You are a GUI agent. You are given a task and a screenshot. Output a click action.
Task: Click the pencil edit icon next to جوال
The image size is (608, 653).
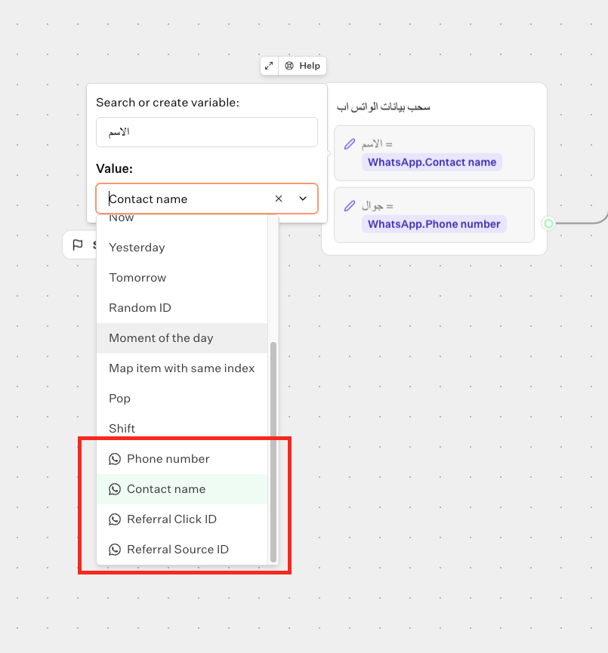(350, 205)
